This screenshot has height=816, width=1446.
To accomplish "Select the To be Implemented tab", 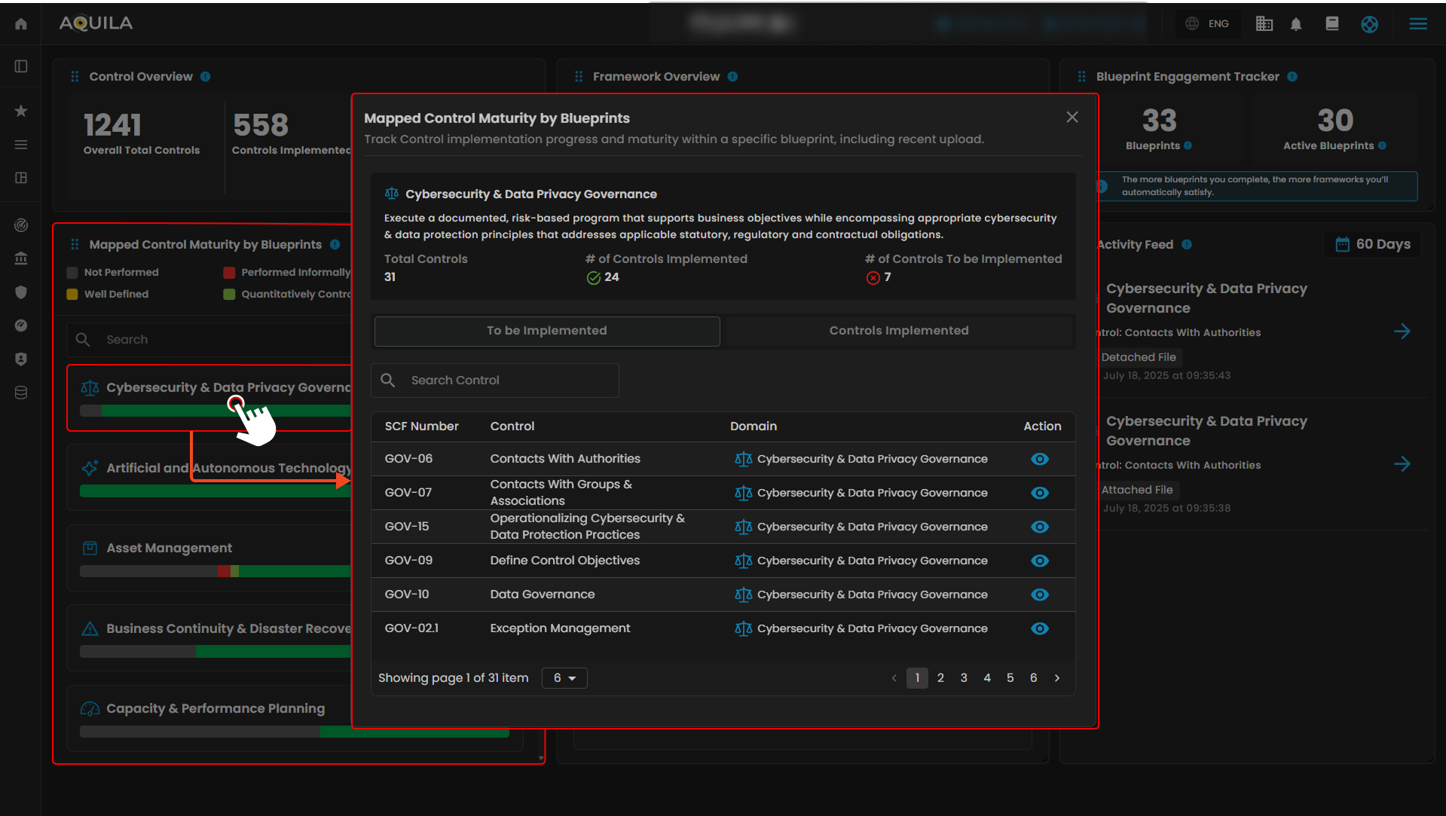I will (x=546, y=331).
